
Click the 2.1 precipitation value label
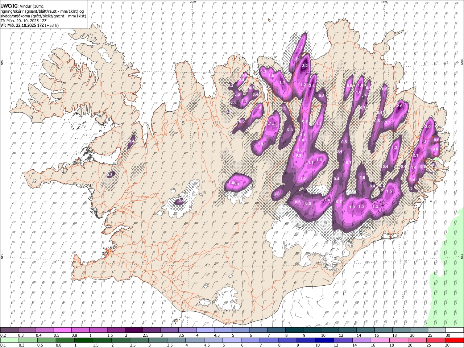pos(415,156)
